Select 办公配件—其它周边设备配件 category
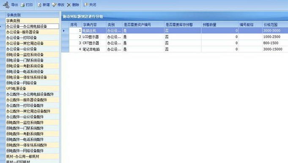This screenshot has height=163, width=288. (32, 111)
